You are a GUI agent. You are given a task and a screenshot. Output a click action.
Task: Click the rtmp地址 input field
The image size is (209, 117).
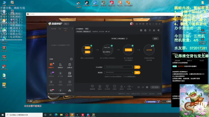pyautogui.click(x=119, y=67)
